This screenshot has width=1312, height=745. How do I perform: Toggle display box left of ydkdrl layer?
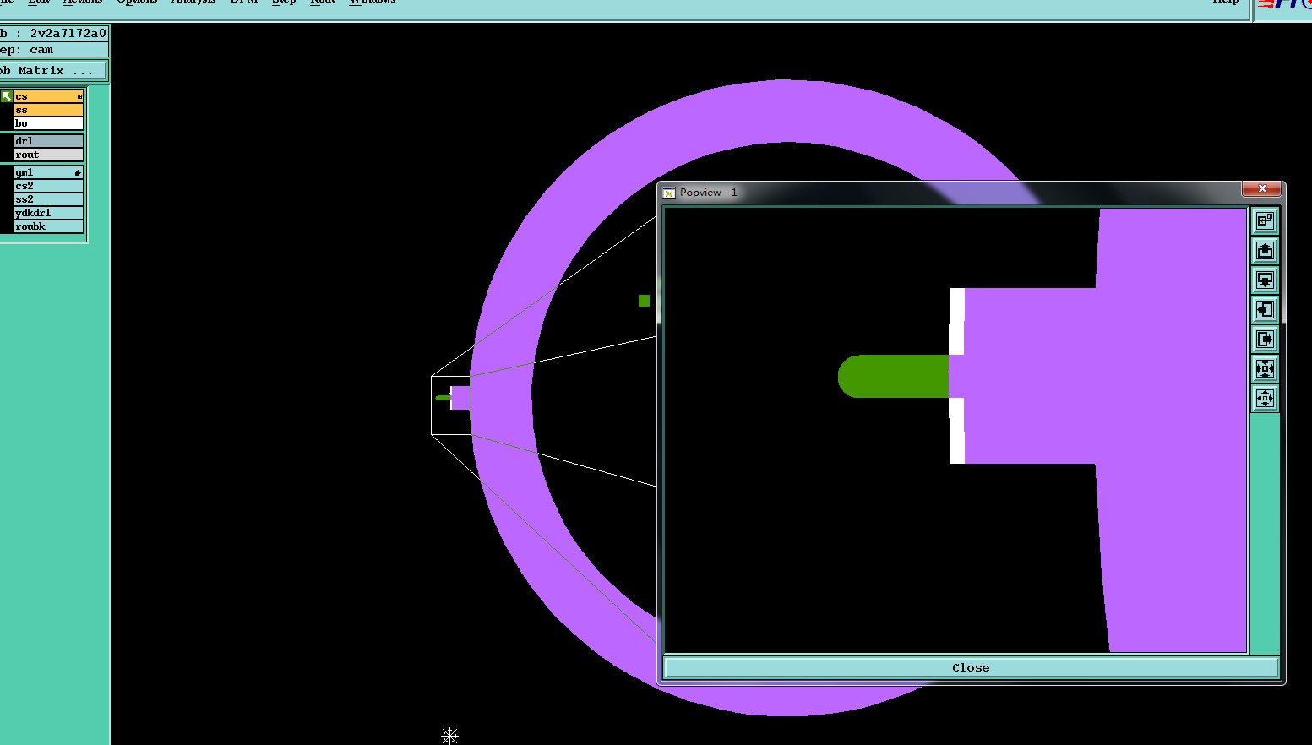pyautogui.click(x=7, y=213)
